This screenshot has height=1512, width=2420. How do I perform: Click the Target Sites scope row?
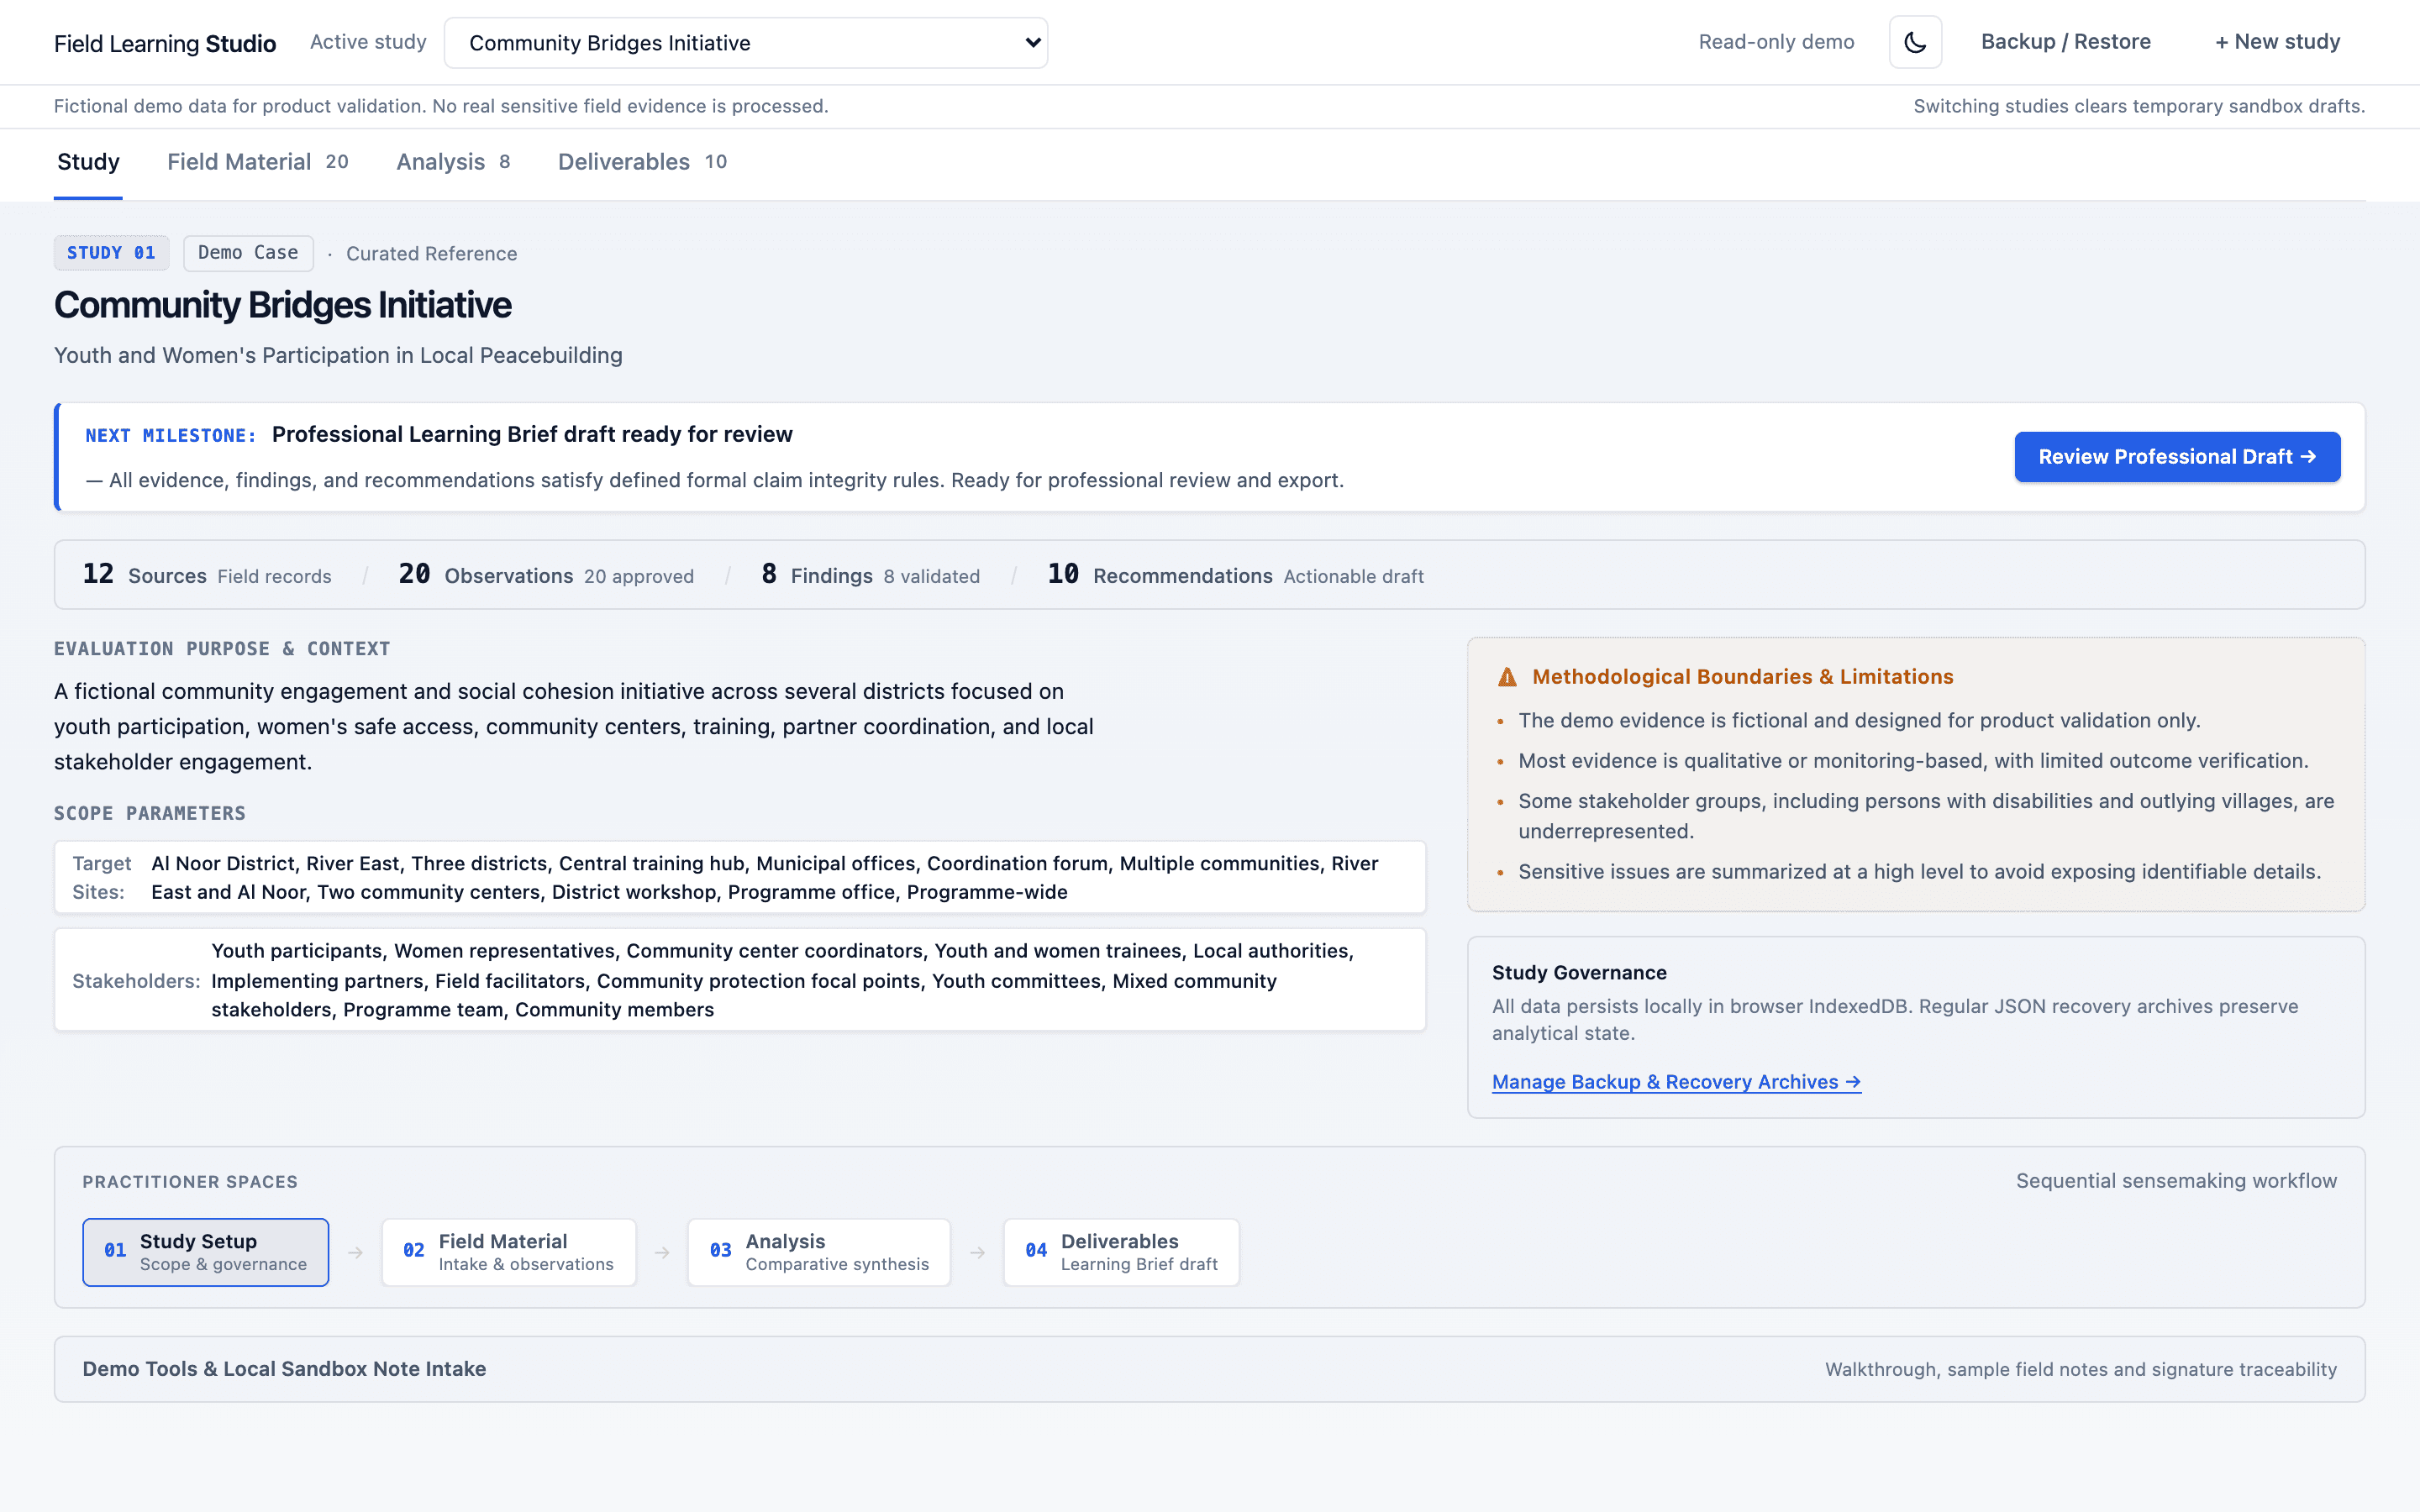740,877
